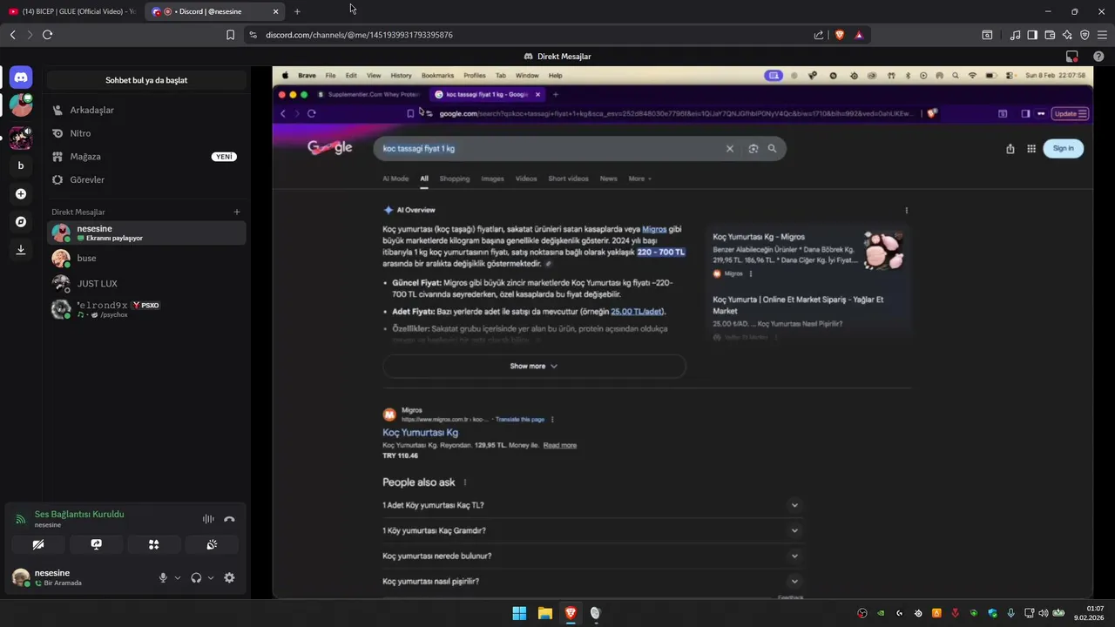Open Discord inbox icon with red dot
This screenshot has height=627, width=1115.
pos(1072,57)
